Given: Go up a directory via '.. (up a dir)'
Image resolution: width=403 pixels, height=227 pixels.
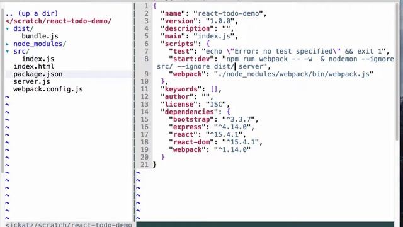Looking at the screenshot, I should [x=31, y=13].
